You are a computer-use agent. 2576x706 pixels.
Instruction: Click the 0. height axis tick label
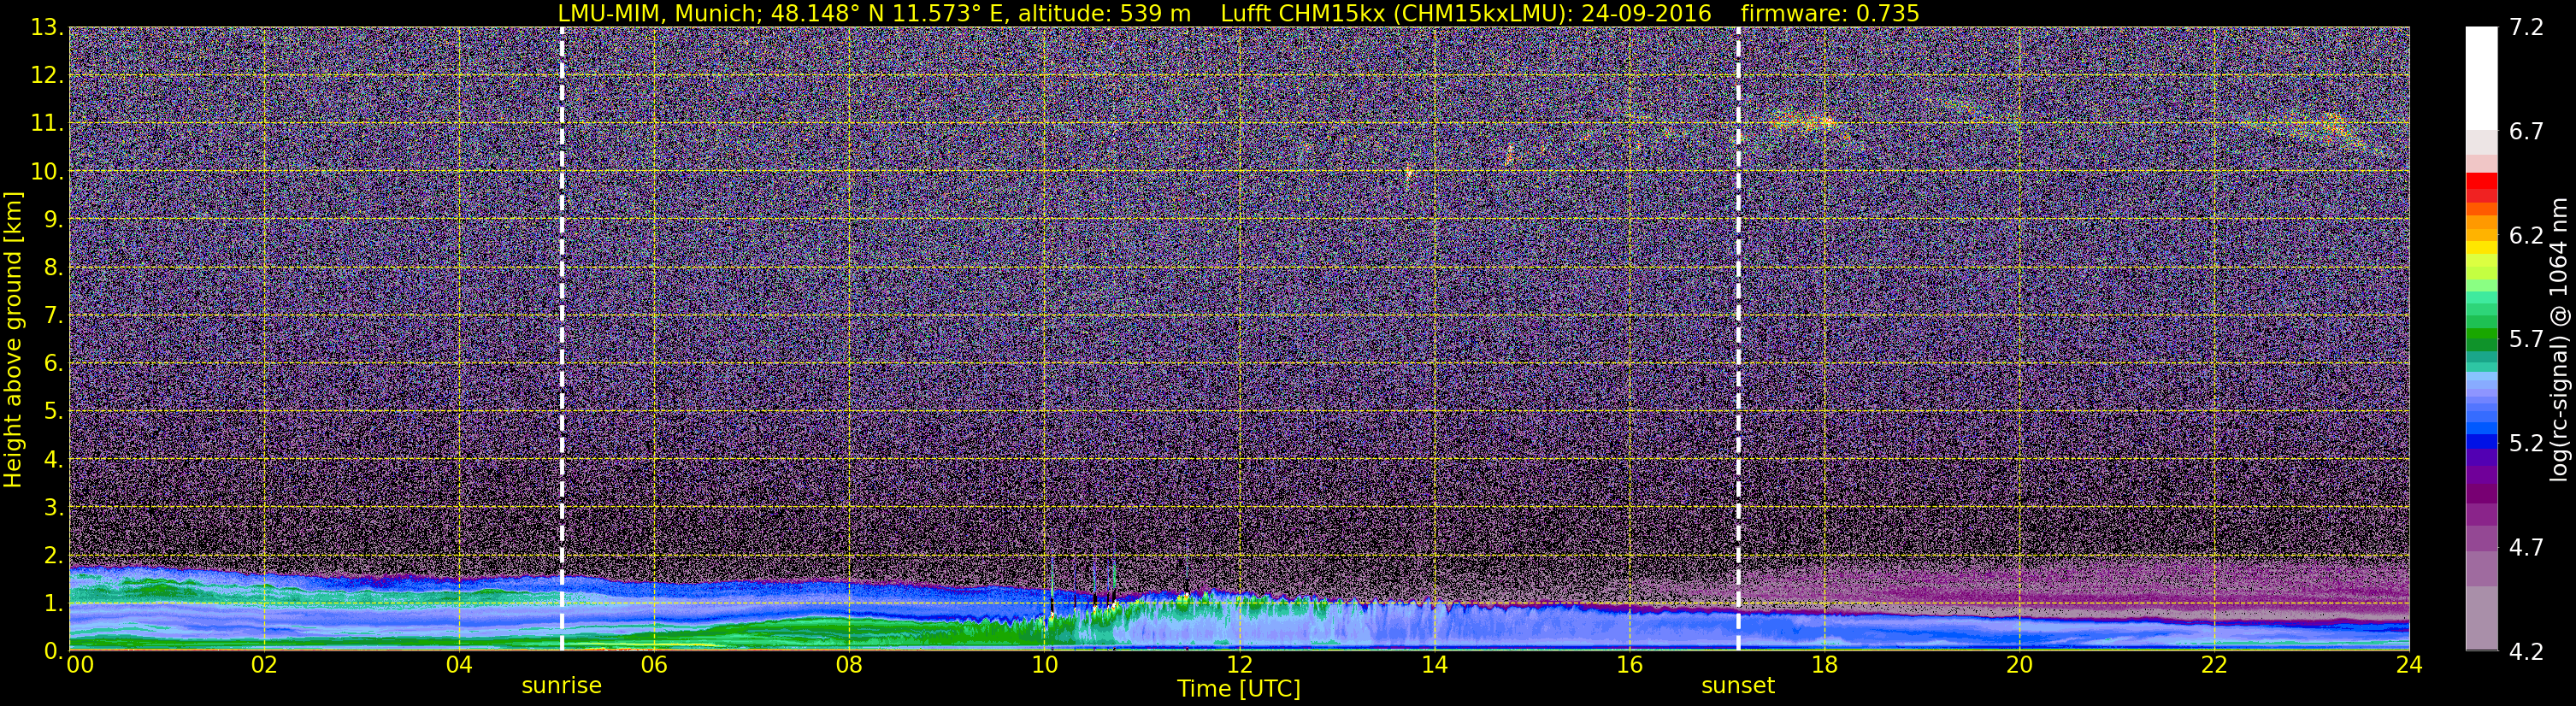[x=53, y=650]
